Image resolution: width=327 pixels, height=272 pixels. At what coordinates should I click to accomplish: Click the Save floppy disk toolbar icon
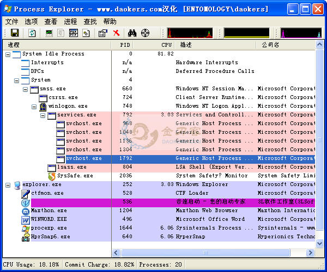click(x=15, y=33)
